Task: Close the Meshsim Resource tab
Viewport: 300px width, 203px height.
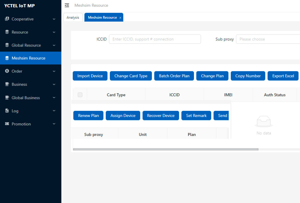Action: [x=120, y=18]
